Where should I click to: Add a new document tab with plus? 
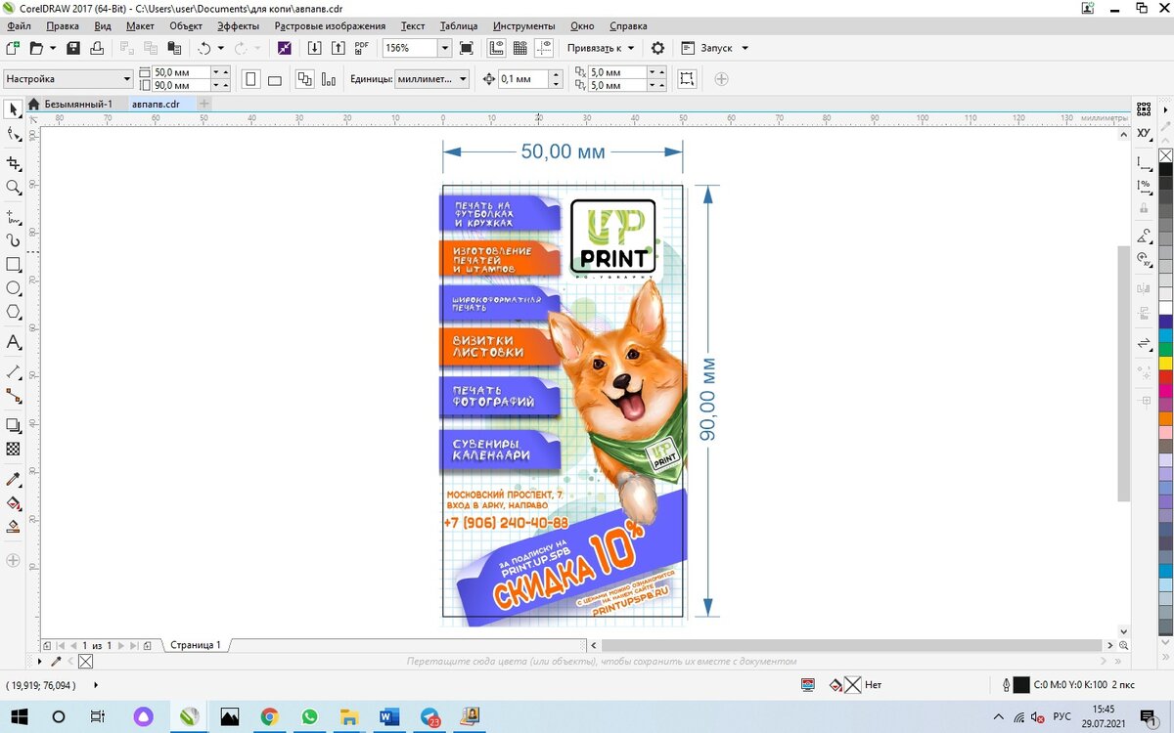pyautogui.click(x=204, y=104)
